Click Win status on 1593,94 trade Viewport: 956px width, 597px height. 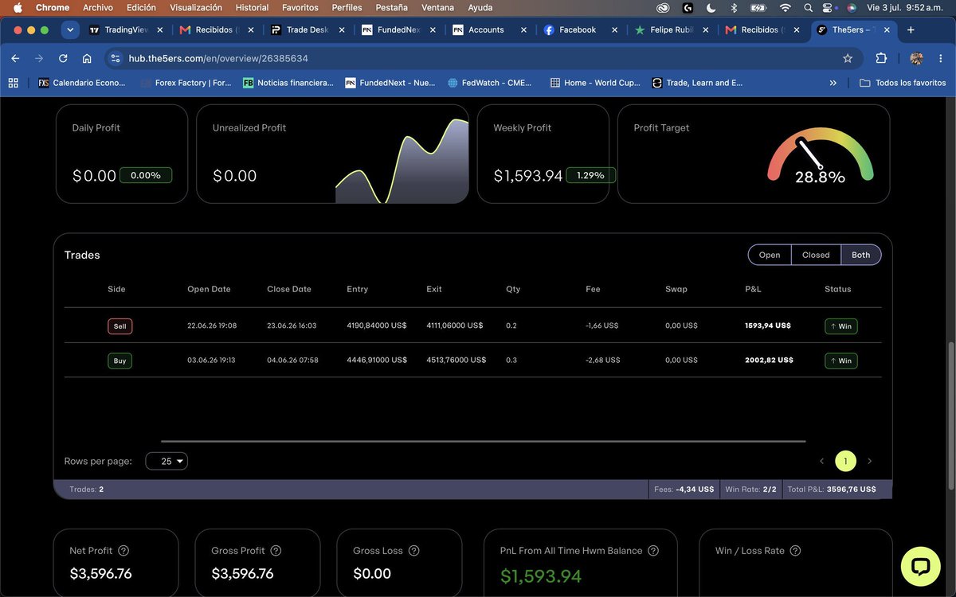point(841,326)
